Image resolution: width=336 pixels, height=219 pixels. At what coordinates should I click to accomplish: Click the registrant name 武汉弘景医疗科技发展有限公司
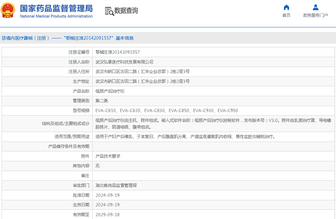point(124,62)
